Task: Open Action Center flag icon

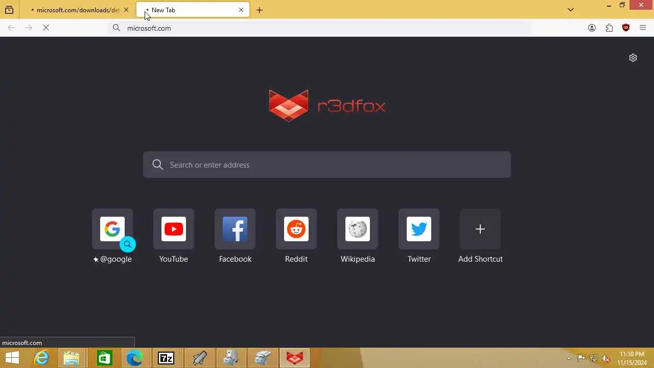Action: click(581, 358)
